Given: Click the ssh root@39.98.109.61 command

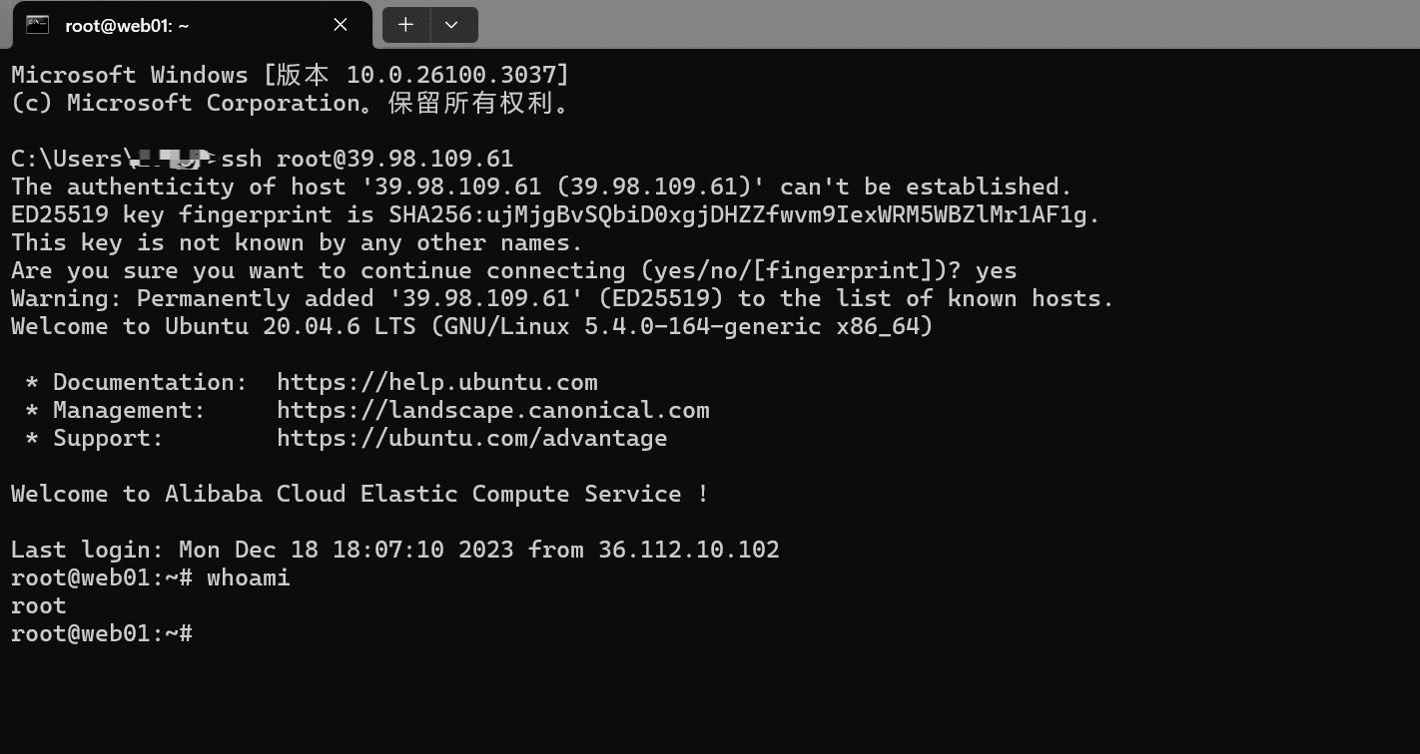Looking at the screenshot, I should pos(367,159).
